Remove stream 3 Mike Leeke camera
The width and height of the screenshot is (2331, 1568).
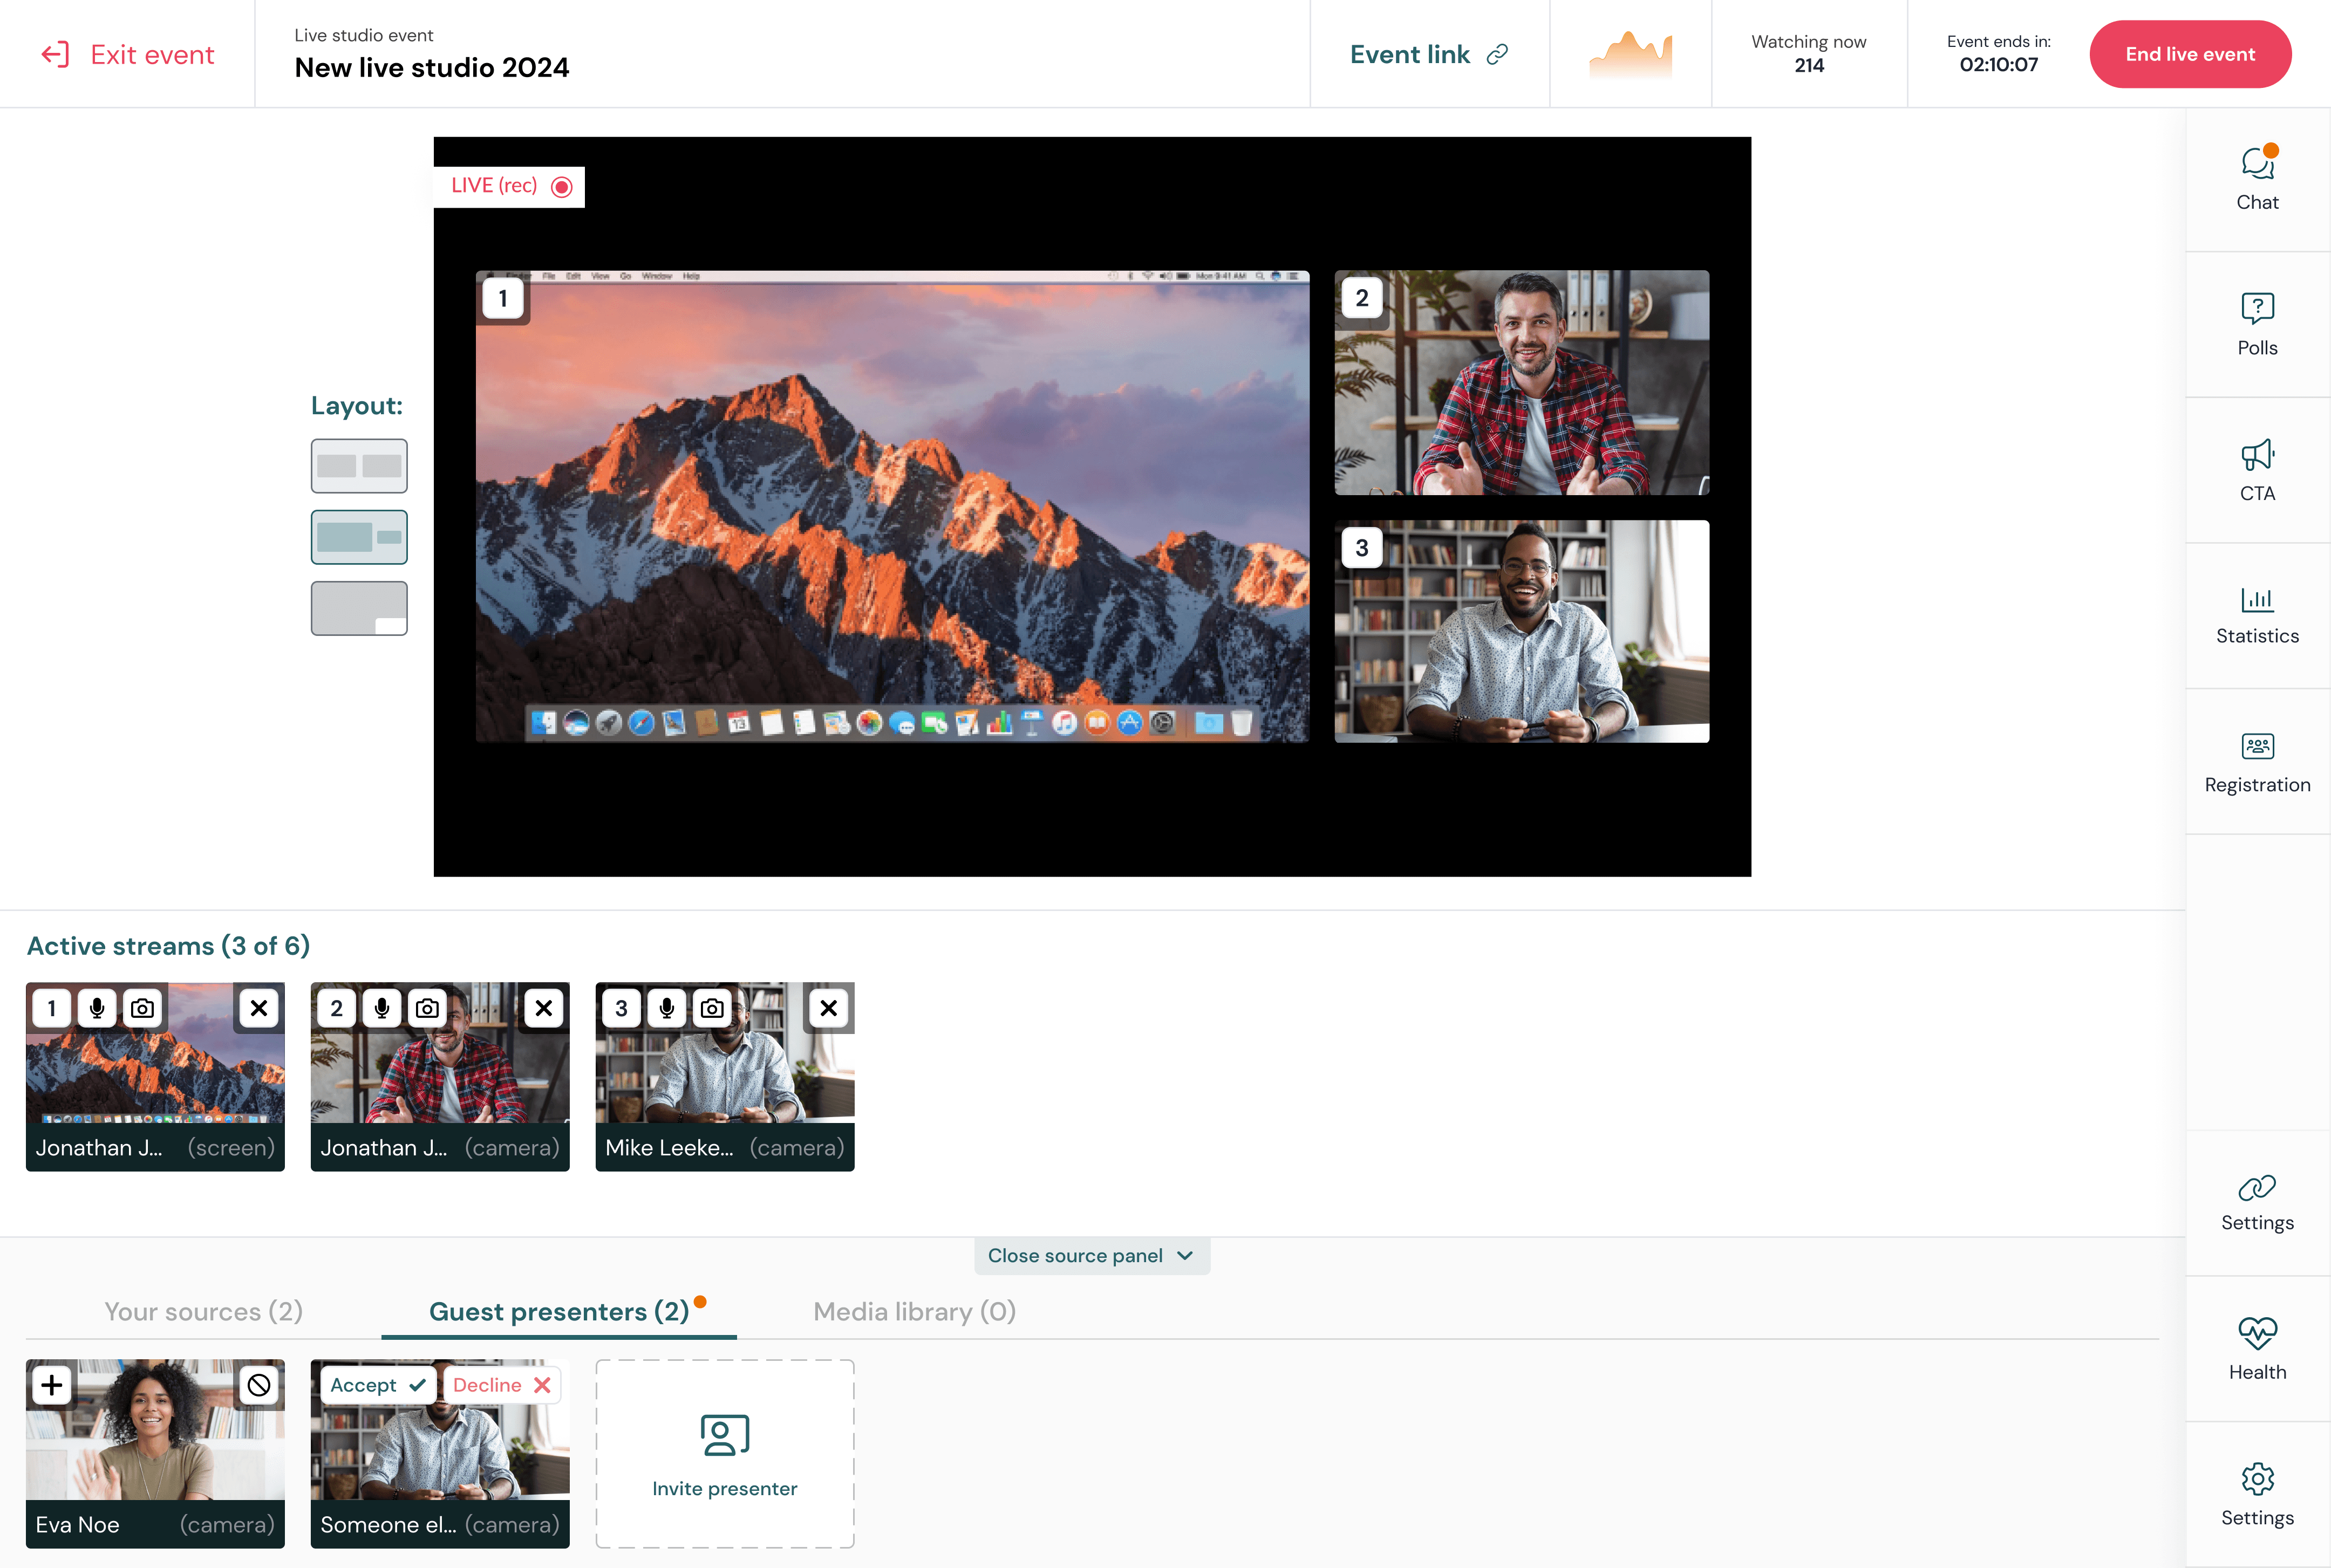(828, 1008)
